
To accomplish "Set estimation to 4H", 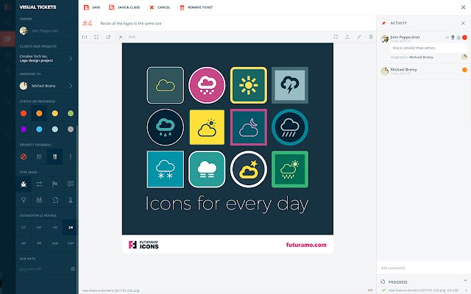I will tap(24, 243).
